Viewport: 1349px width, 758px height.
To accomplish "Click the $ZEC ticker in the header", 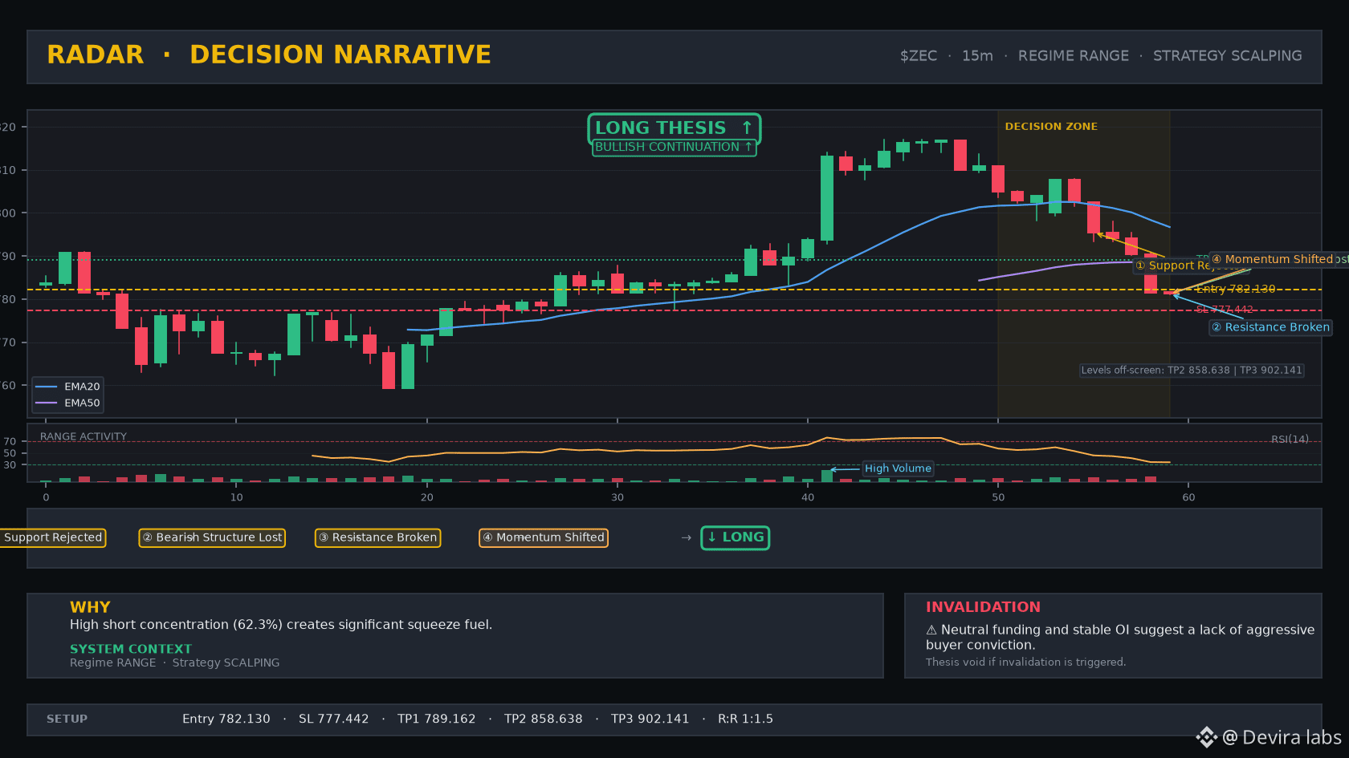I will 919,56.
